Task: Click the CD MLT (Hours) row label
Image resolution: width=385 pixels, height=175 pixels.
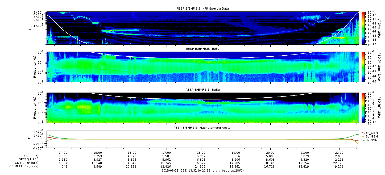Action: pos(27,163)
